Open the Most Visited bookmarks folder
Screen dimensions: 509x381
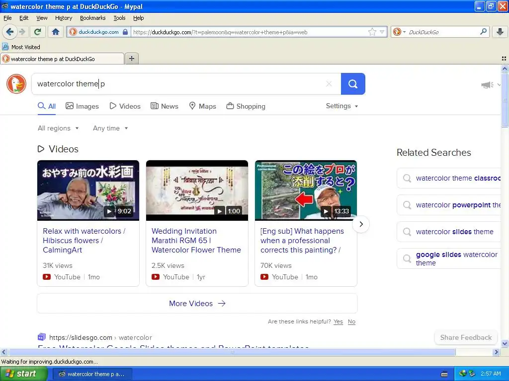point(21,47)
